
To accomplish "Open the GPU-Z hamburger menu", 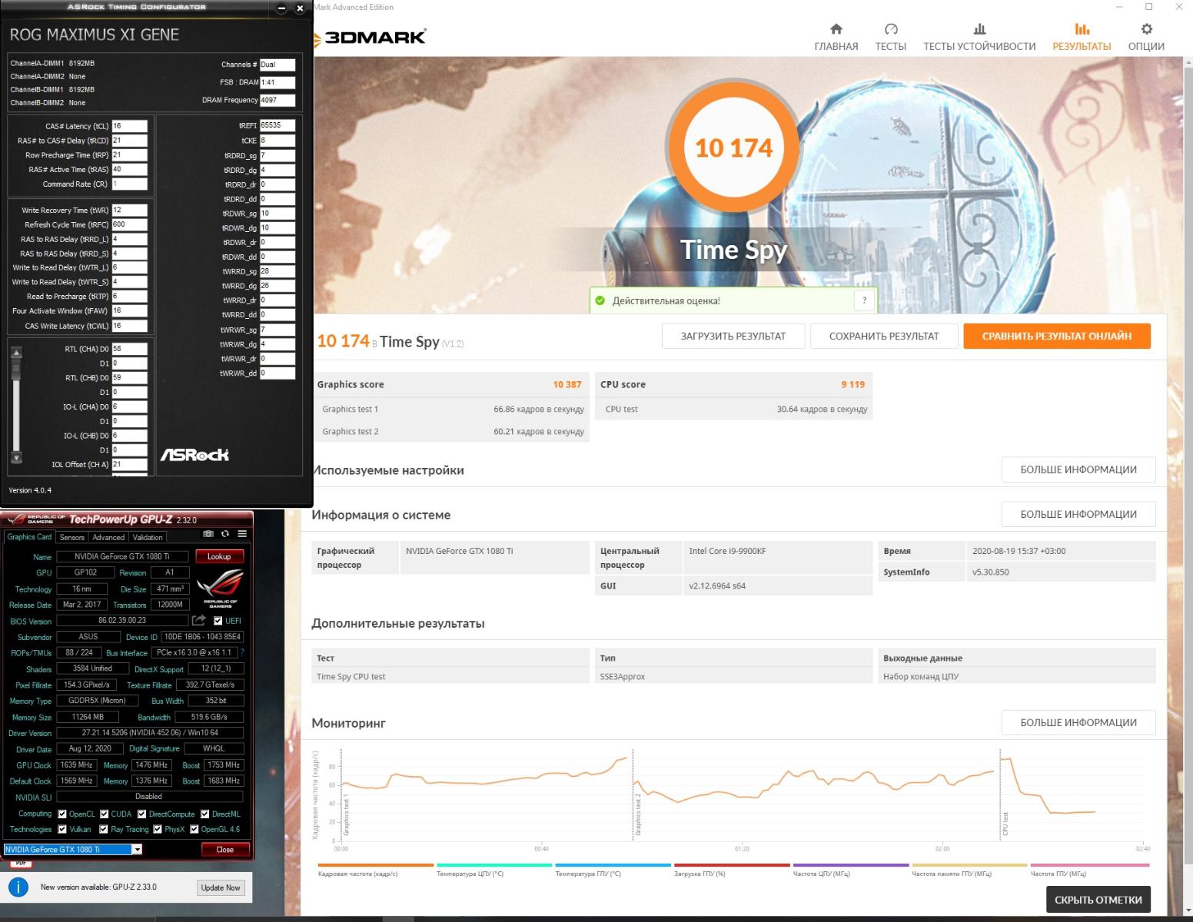I will (242, 534).
